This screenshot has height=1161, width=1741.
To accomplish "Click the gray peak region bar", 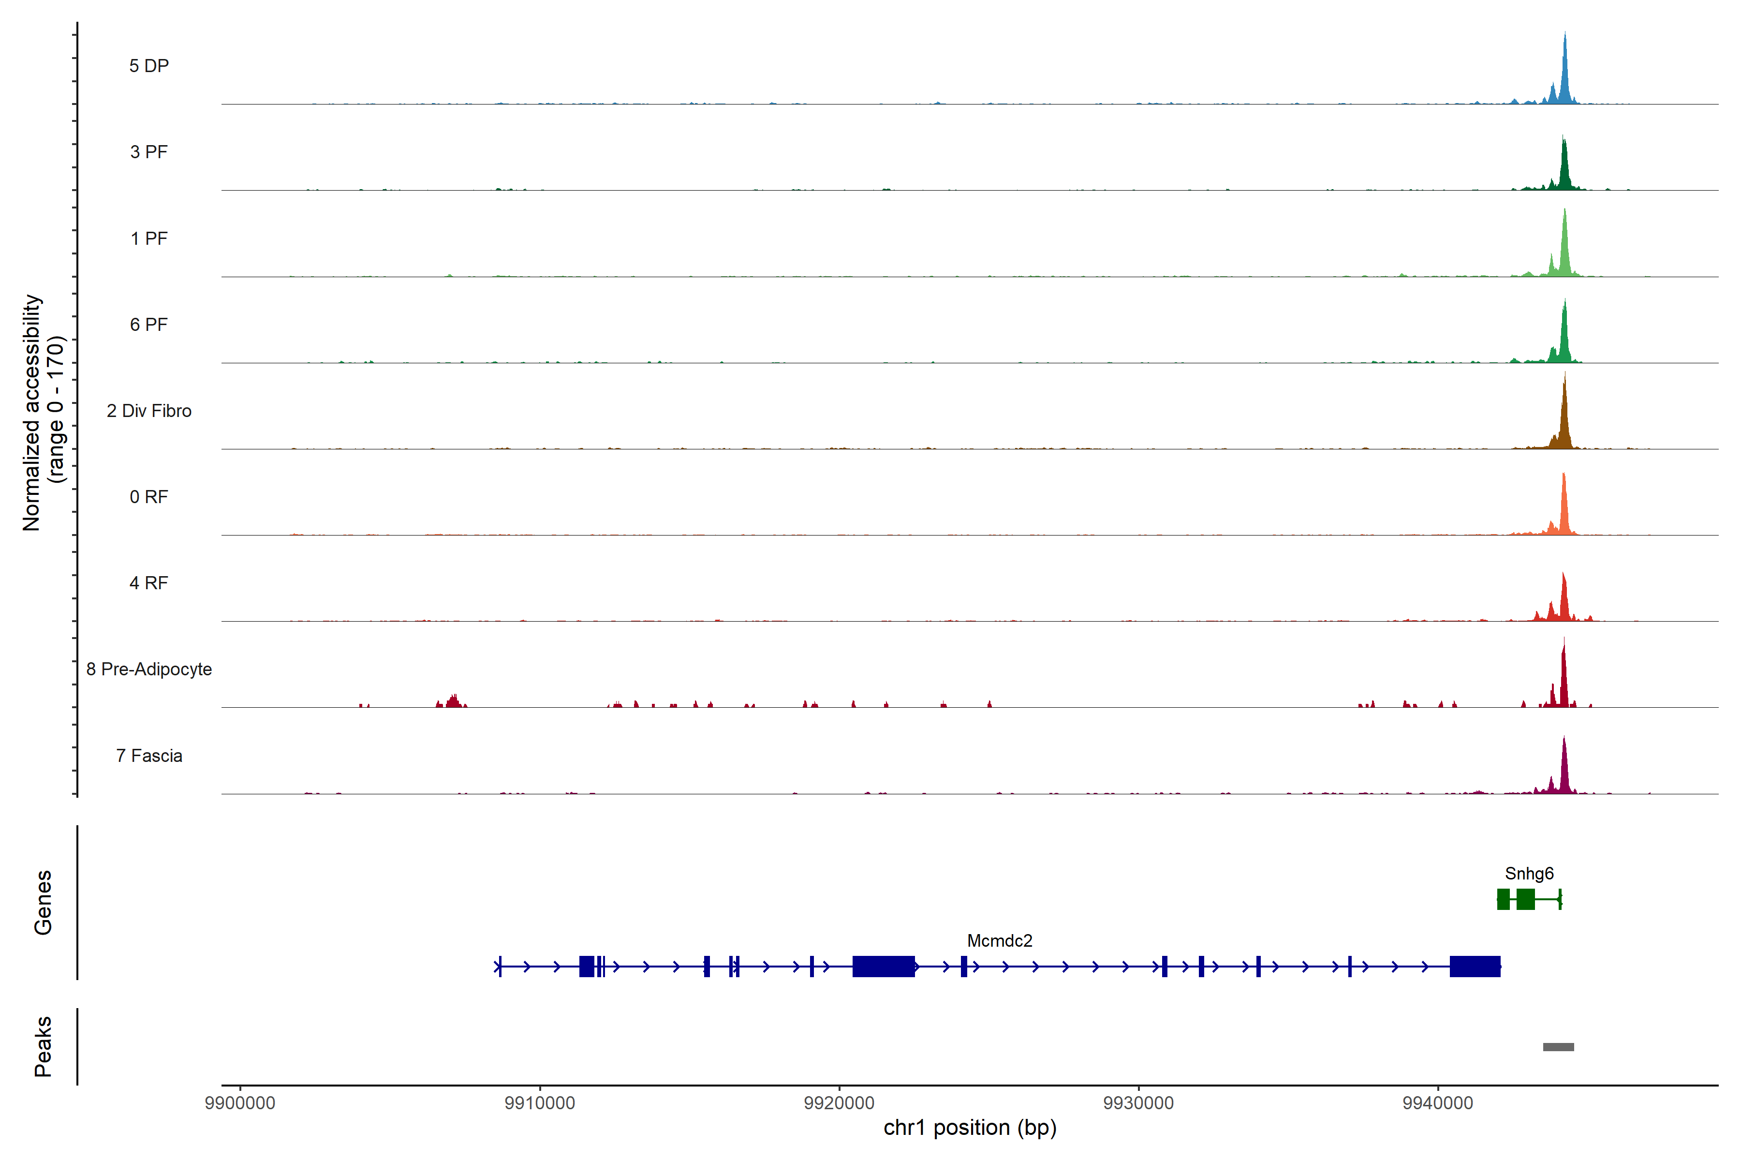I will [x=1558, y=1047].
